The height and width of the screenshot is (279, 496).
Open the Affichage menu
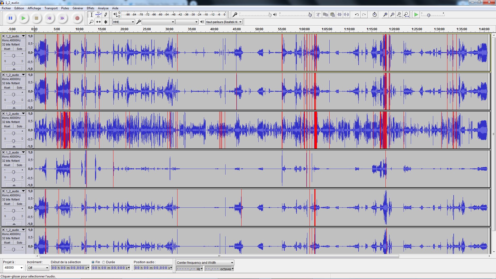[x=34, y=8]
